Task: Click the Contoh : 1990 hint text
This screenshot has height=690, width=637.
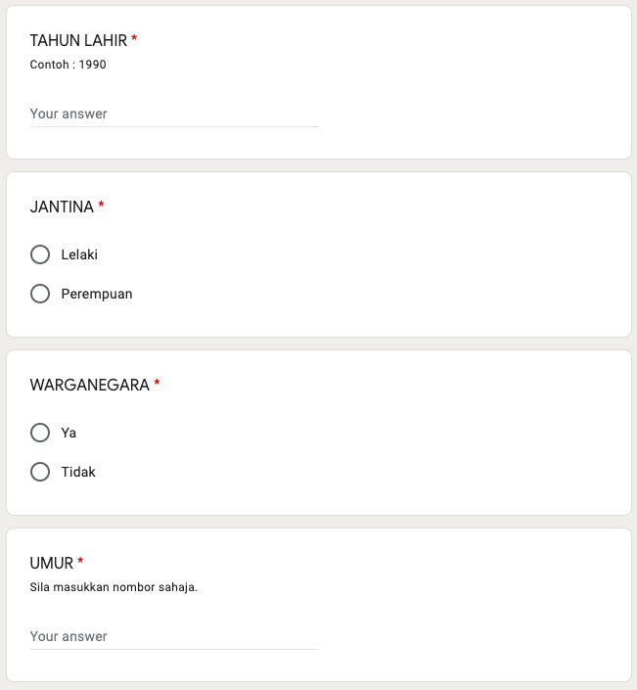Action: [x=68, y=65]
